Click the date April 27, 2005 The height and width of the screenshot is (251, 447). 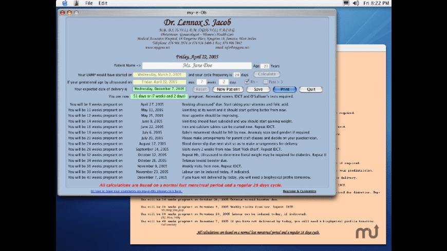152,104
